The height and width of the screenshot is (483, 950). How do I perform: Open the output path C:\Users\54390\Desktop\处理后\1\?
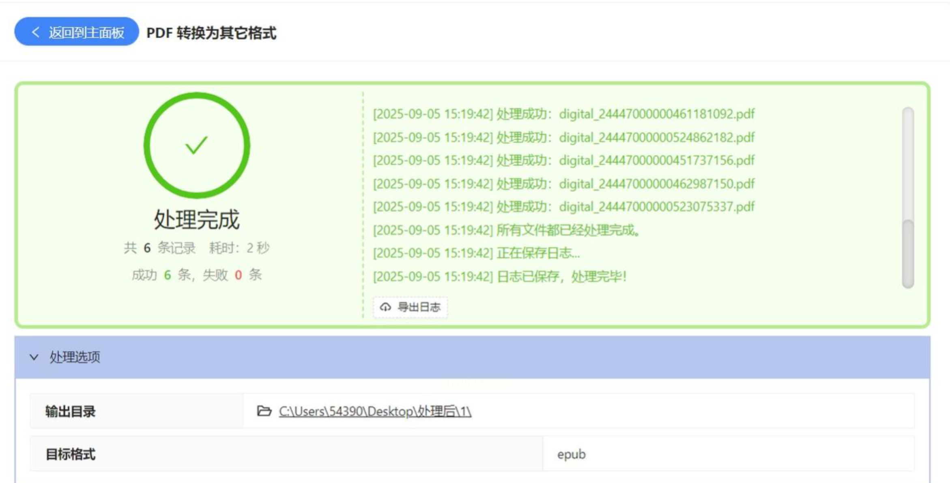pyautogui.click(x=375, y=412)
